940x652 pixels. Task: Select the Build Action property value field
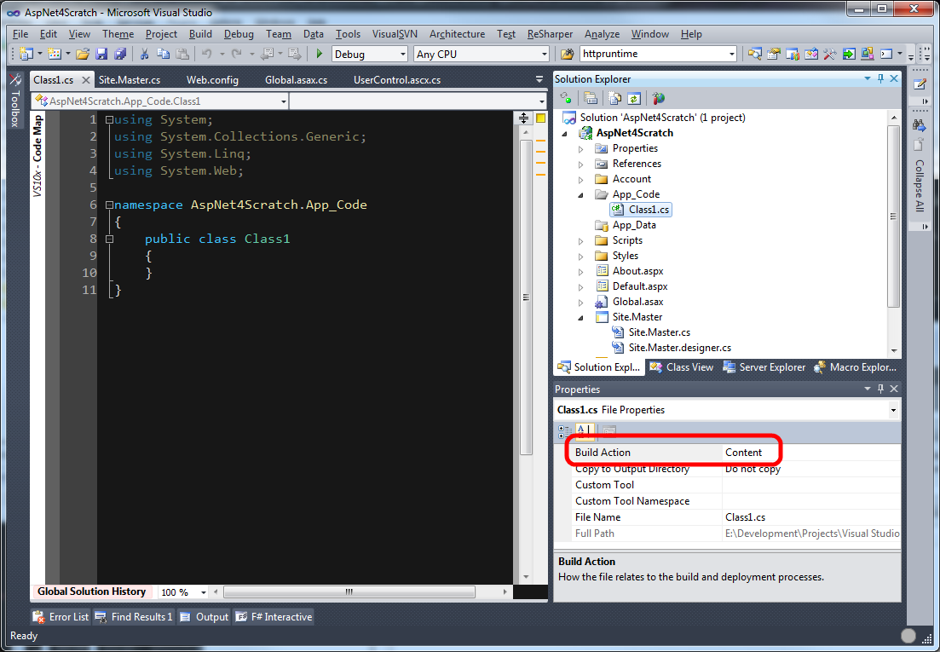[x=808, y=453]
